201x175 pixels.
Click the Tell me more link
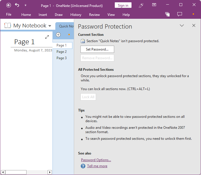pos(97,166)
